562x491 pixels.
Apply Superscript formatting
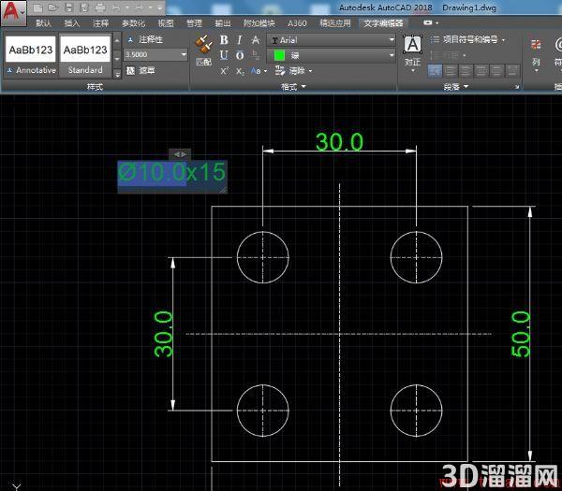pos(224,71)
